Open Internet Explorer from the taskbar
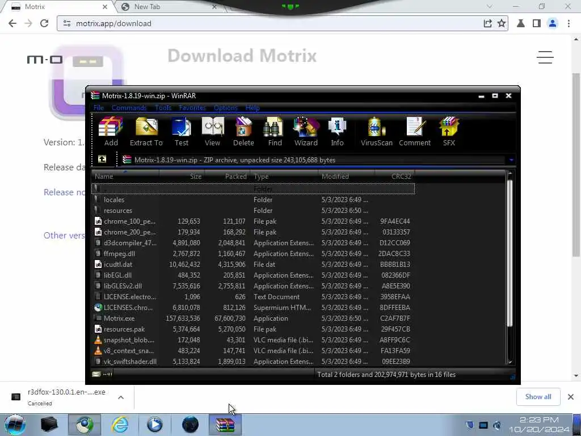Image resolution: width=581 pixels, height=436 pixels. [x=120, y=425]
